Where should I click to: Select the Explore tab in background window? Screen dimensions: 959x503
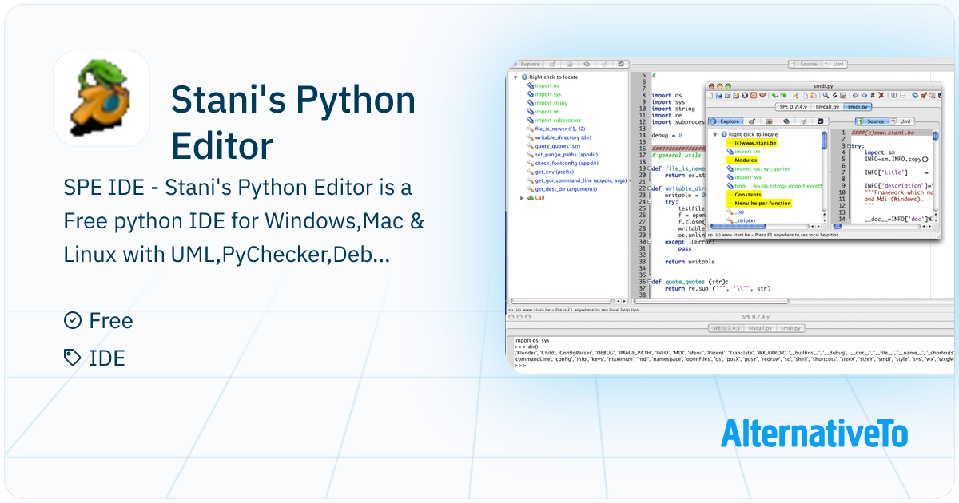(x=527, y=64)
